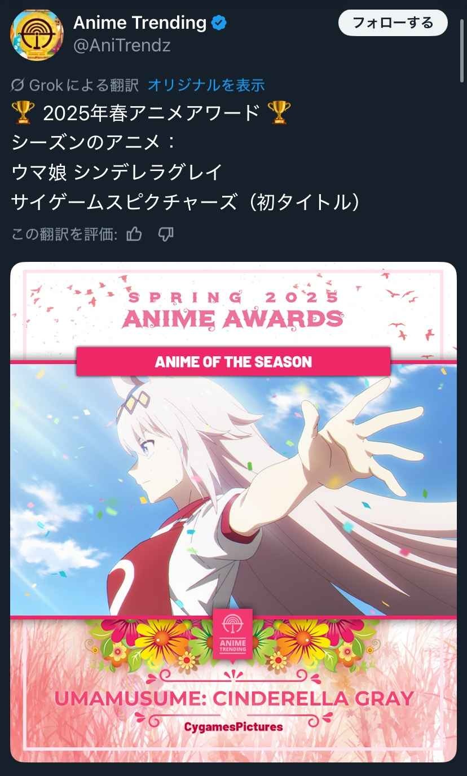Viewport: 467px width, 776px height.
Task: Show original via オリジナルを表示
Action: tap(206, 85)
